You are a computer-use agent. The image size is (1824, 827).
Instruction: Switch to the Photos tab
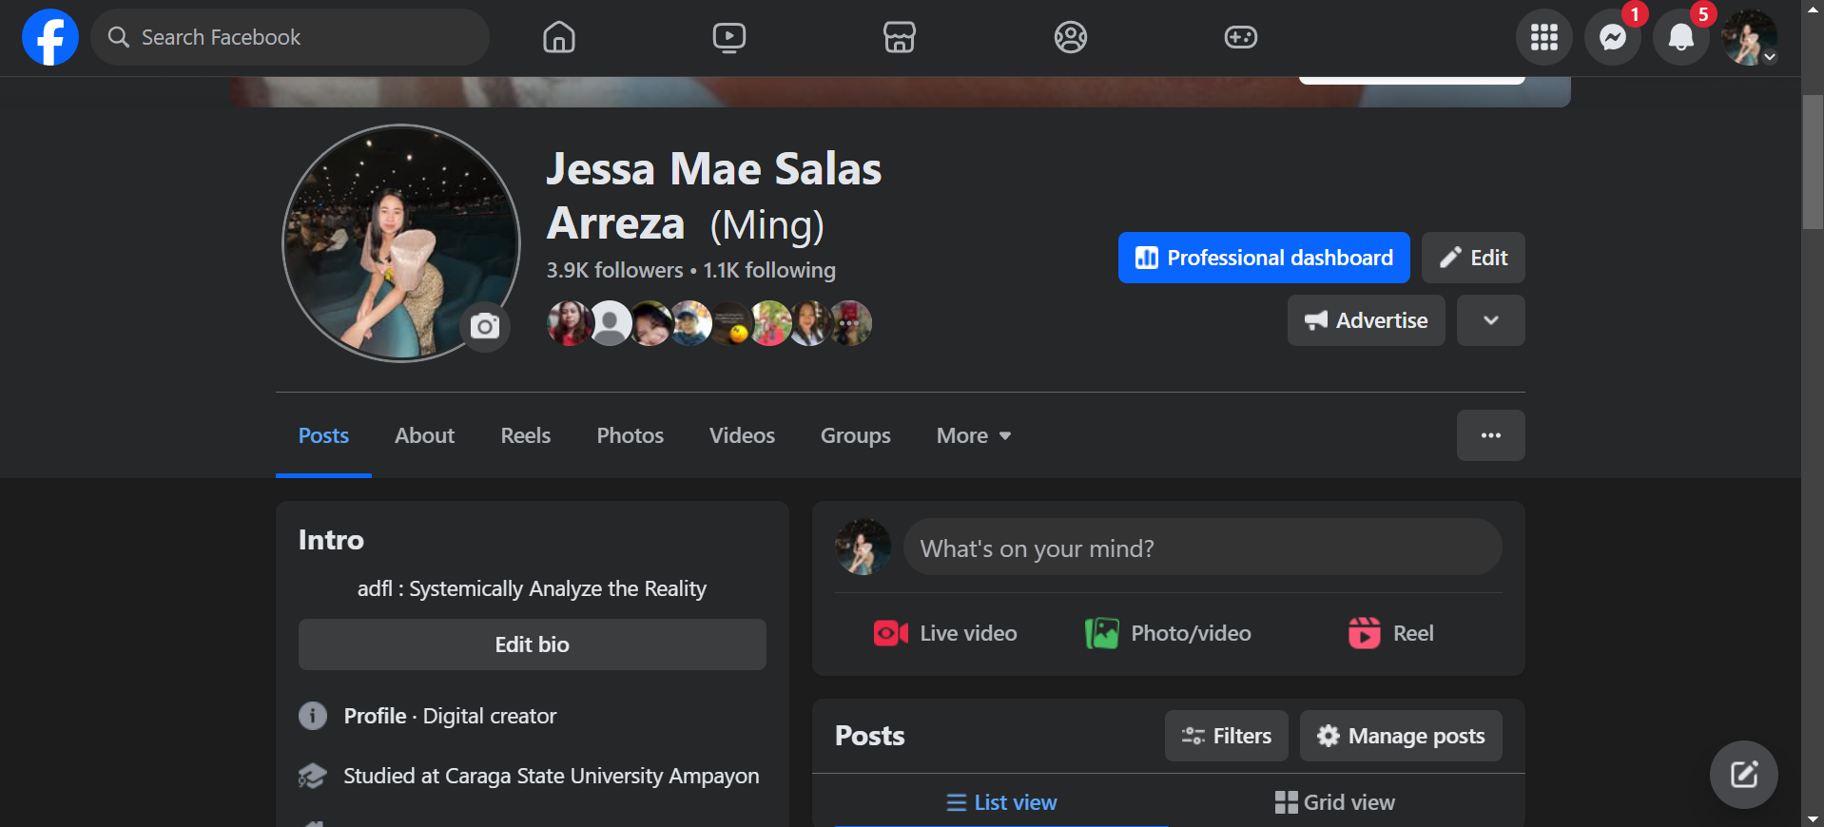point(630,435)
